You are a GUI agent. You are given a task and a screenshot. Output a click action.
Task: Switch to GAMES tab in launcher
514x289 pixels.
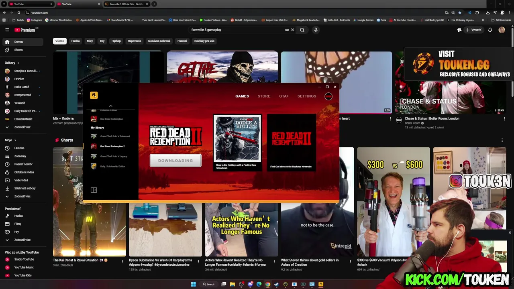coord(242,96)
